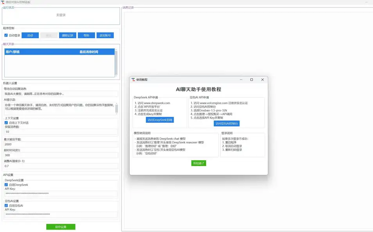Image resolution: width=373 pixels, height=232 pixels.
Task: Open the 访问豆包AI控制台 console button
Action: point(226,124)
